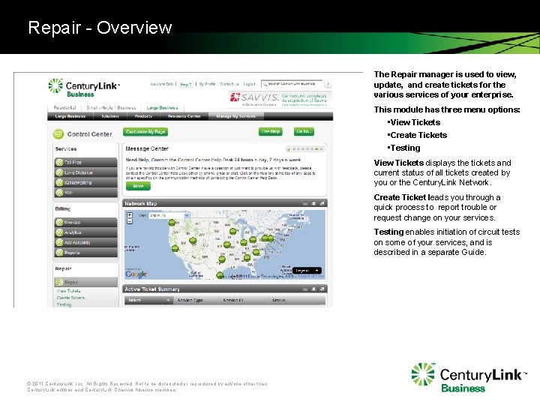
Task: Minimize the Network Map panel
Action: (305, 203)
